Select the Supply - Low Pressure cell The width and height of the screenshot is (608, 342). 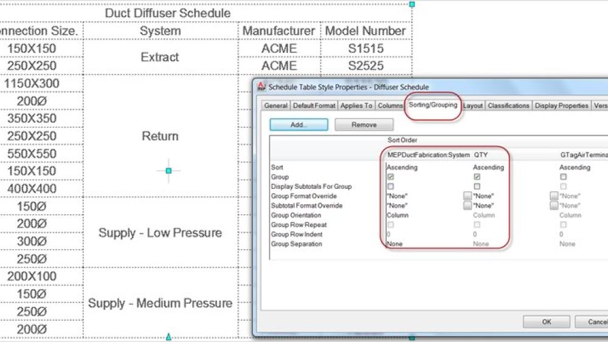pyautogui.click(x=160, y=233)
